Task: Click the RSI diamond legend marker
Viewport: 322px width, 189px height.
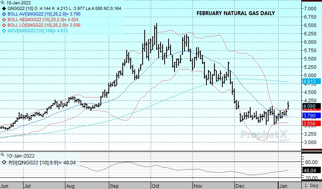Action: [4, 162]
